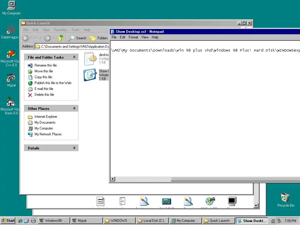Open the Forward button history dropdown
This screenshot has width=300, height=225.
pyautogui.click(x=54, y=38)
